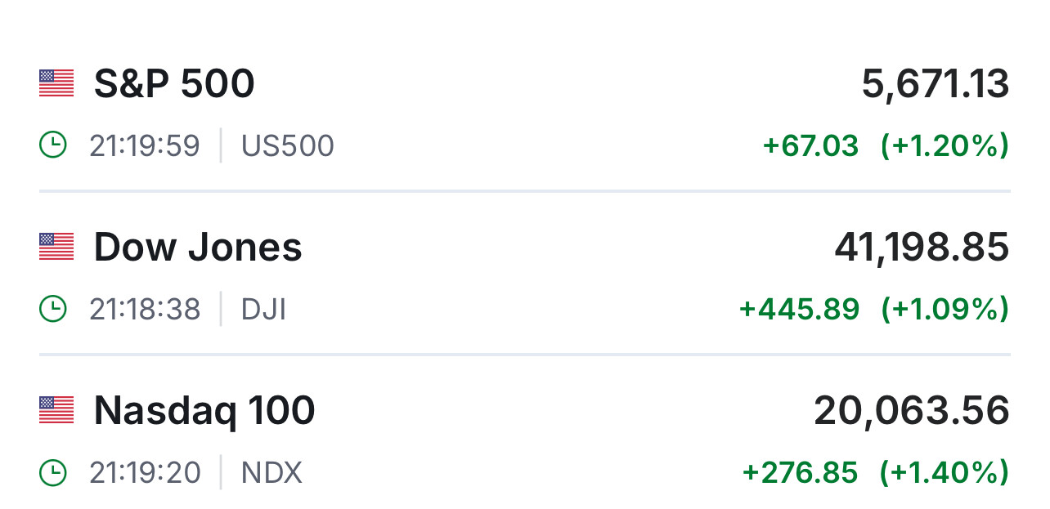This screenshot has height=509, width=1050.
Task: Select the Dow Jones price 41,198.85
Action: click(922, 248)
